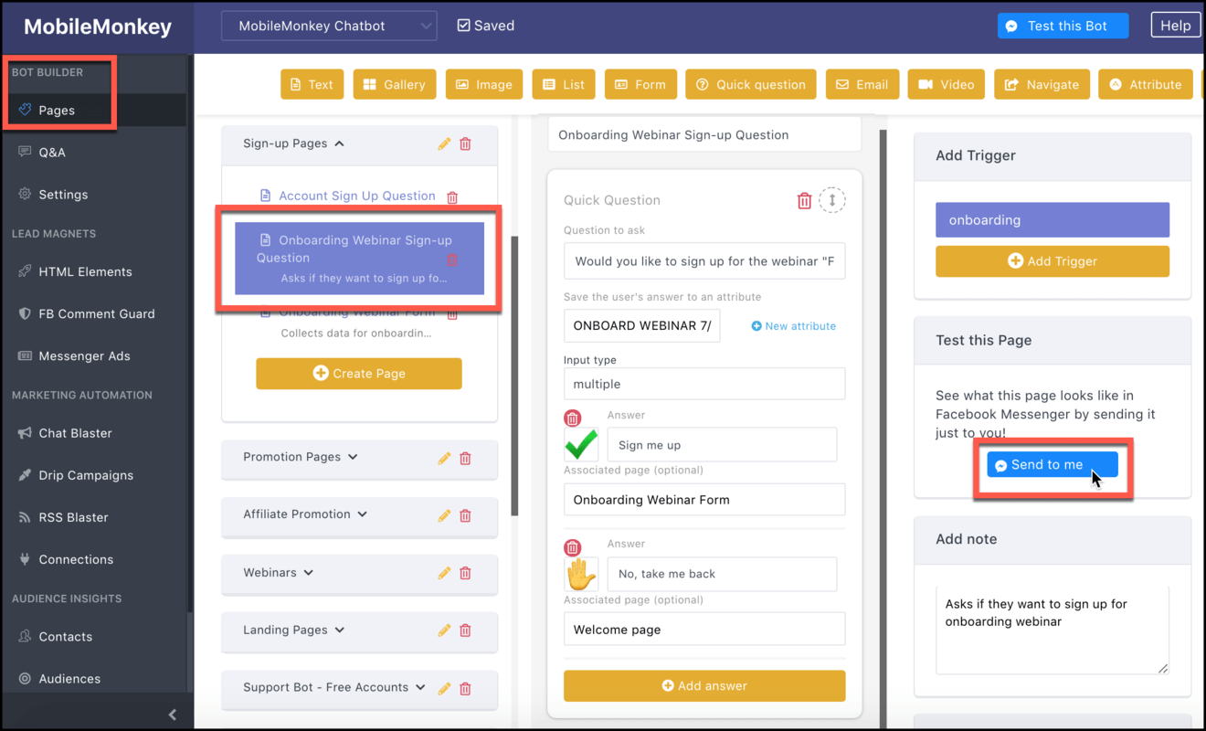Viewport: 1206px width, 731px height.
Task: Add an Image widget
Action: click(484, 84)
